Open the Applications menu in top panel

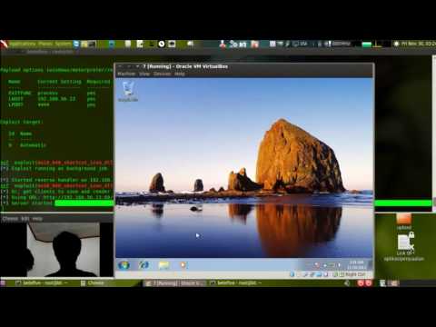(23, 44)
